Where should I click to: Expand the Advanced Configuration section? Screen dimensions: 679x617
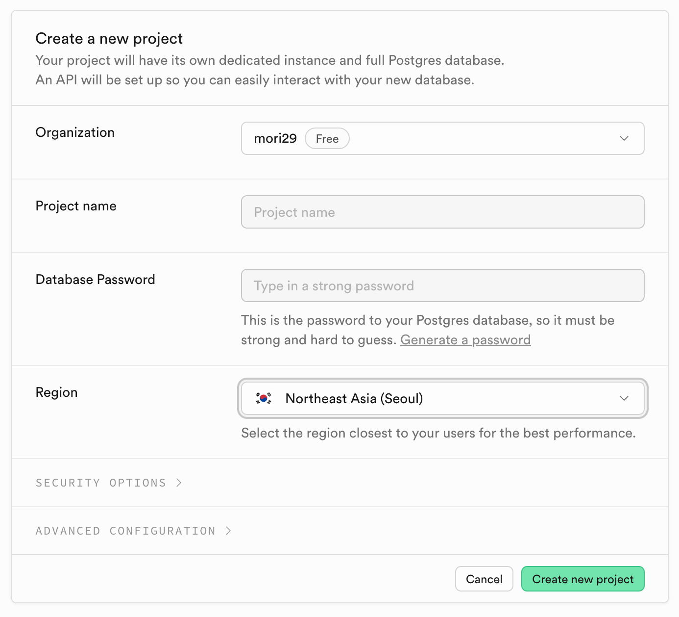pos(125,531)
